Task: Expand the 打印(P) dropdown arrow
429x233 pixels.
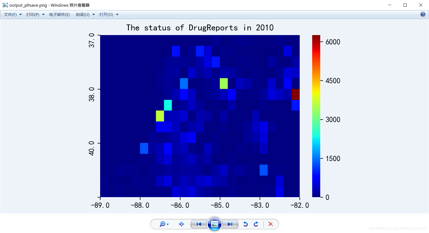Action: point(43,15)
